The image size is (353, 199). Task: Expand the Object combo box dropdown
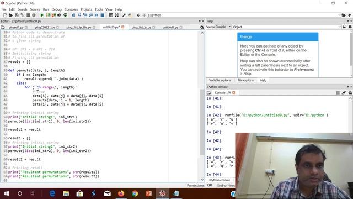[340, 27]
